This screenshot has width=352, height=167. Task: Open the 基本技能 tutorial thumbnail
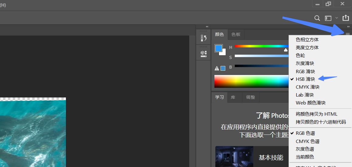[234, 156]
